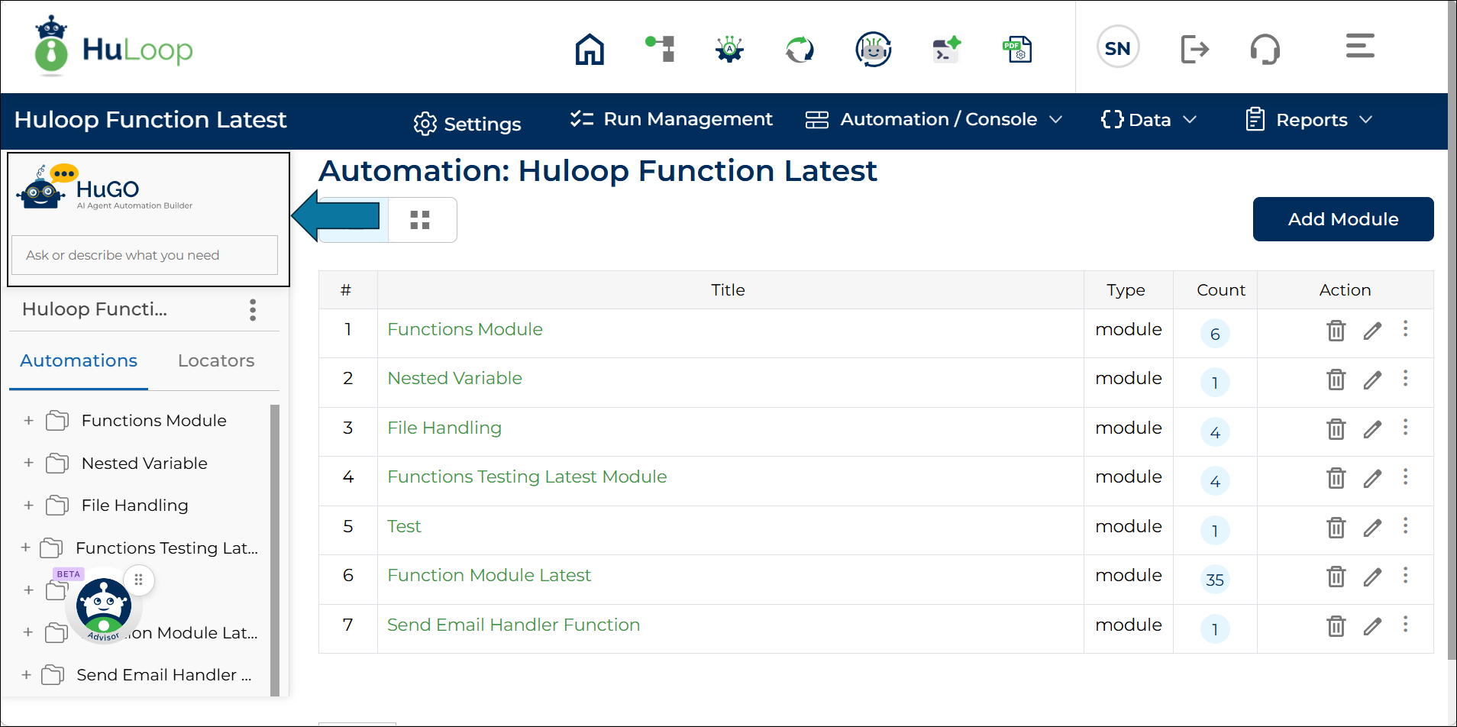Select the Automations tab

79,360
